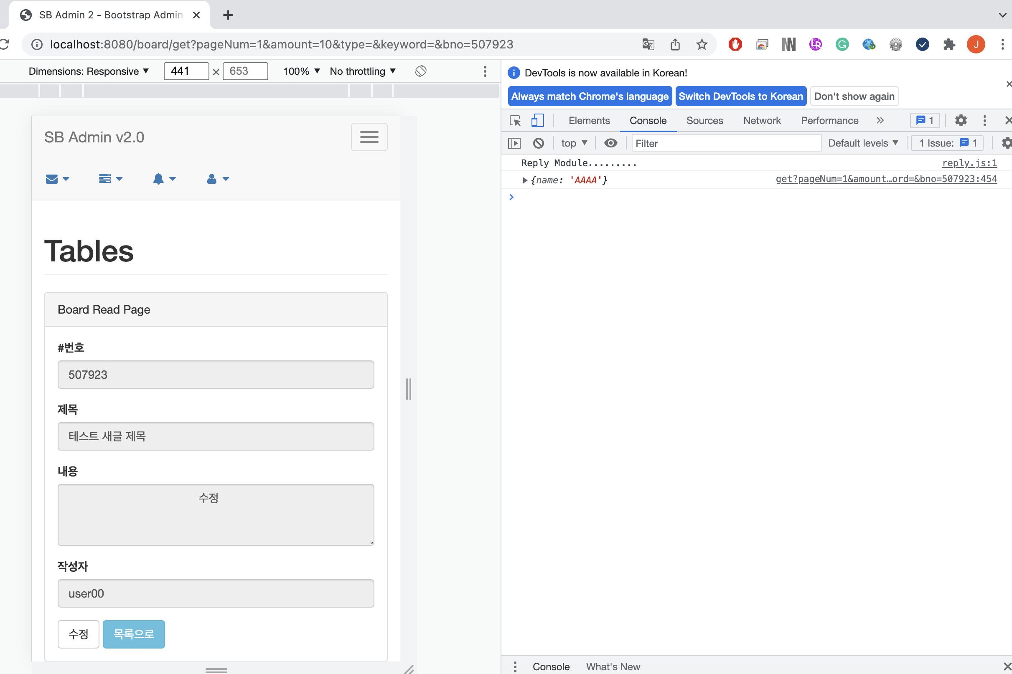Expand the {name: 'AAAA'} object
Viewport: 1012px width, 674px height.
pyautogui.click(x=525, y=180)
